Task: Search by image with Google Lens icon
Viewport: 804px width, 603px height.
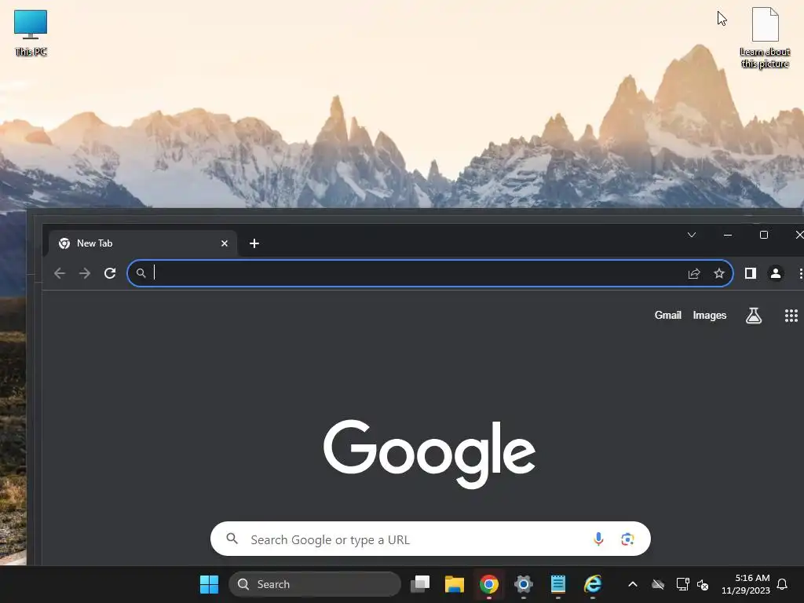Action: tap(627, 539)
